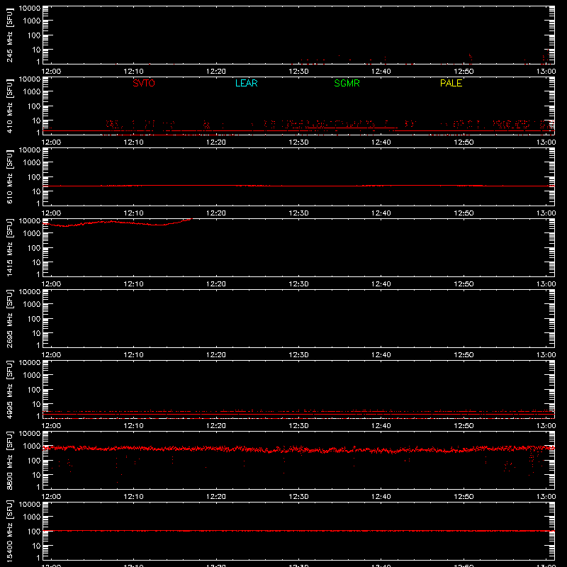
Task: Select the 4995 MHz [SFU] axis label
Action: pyautogui.click(x=9, y=389)
